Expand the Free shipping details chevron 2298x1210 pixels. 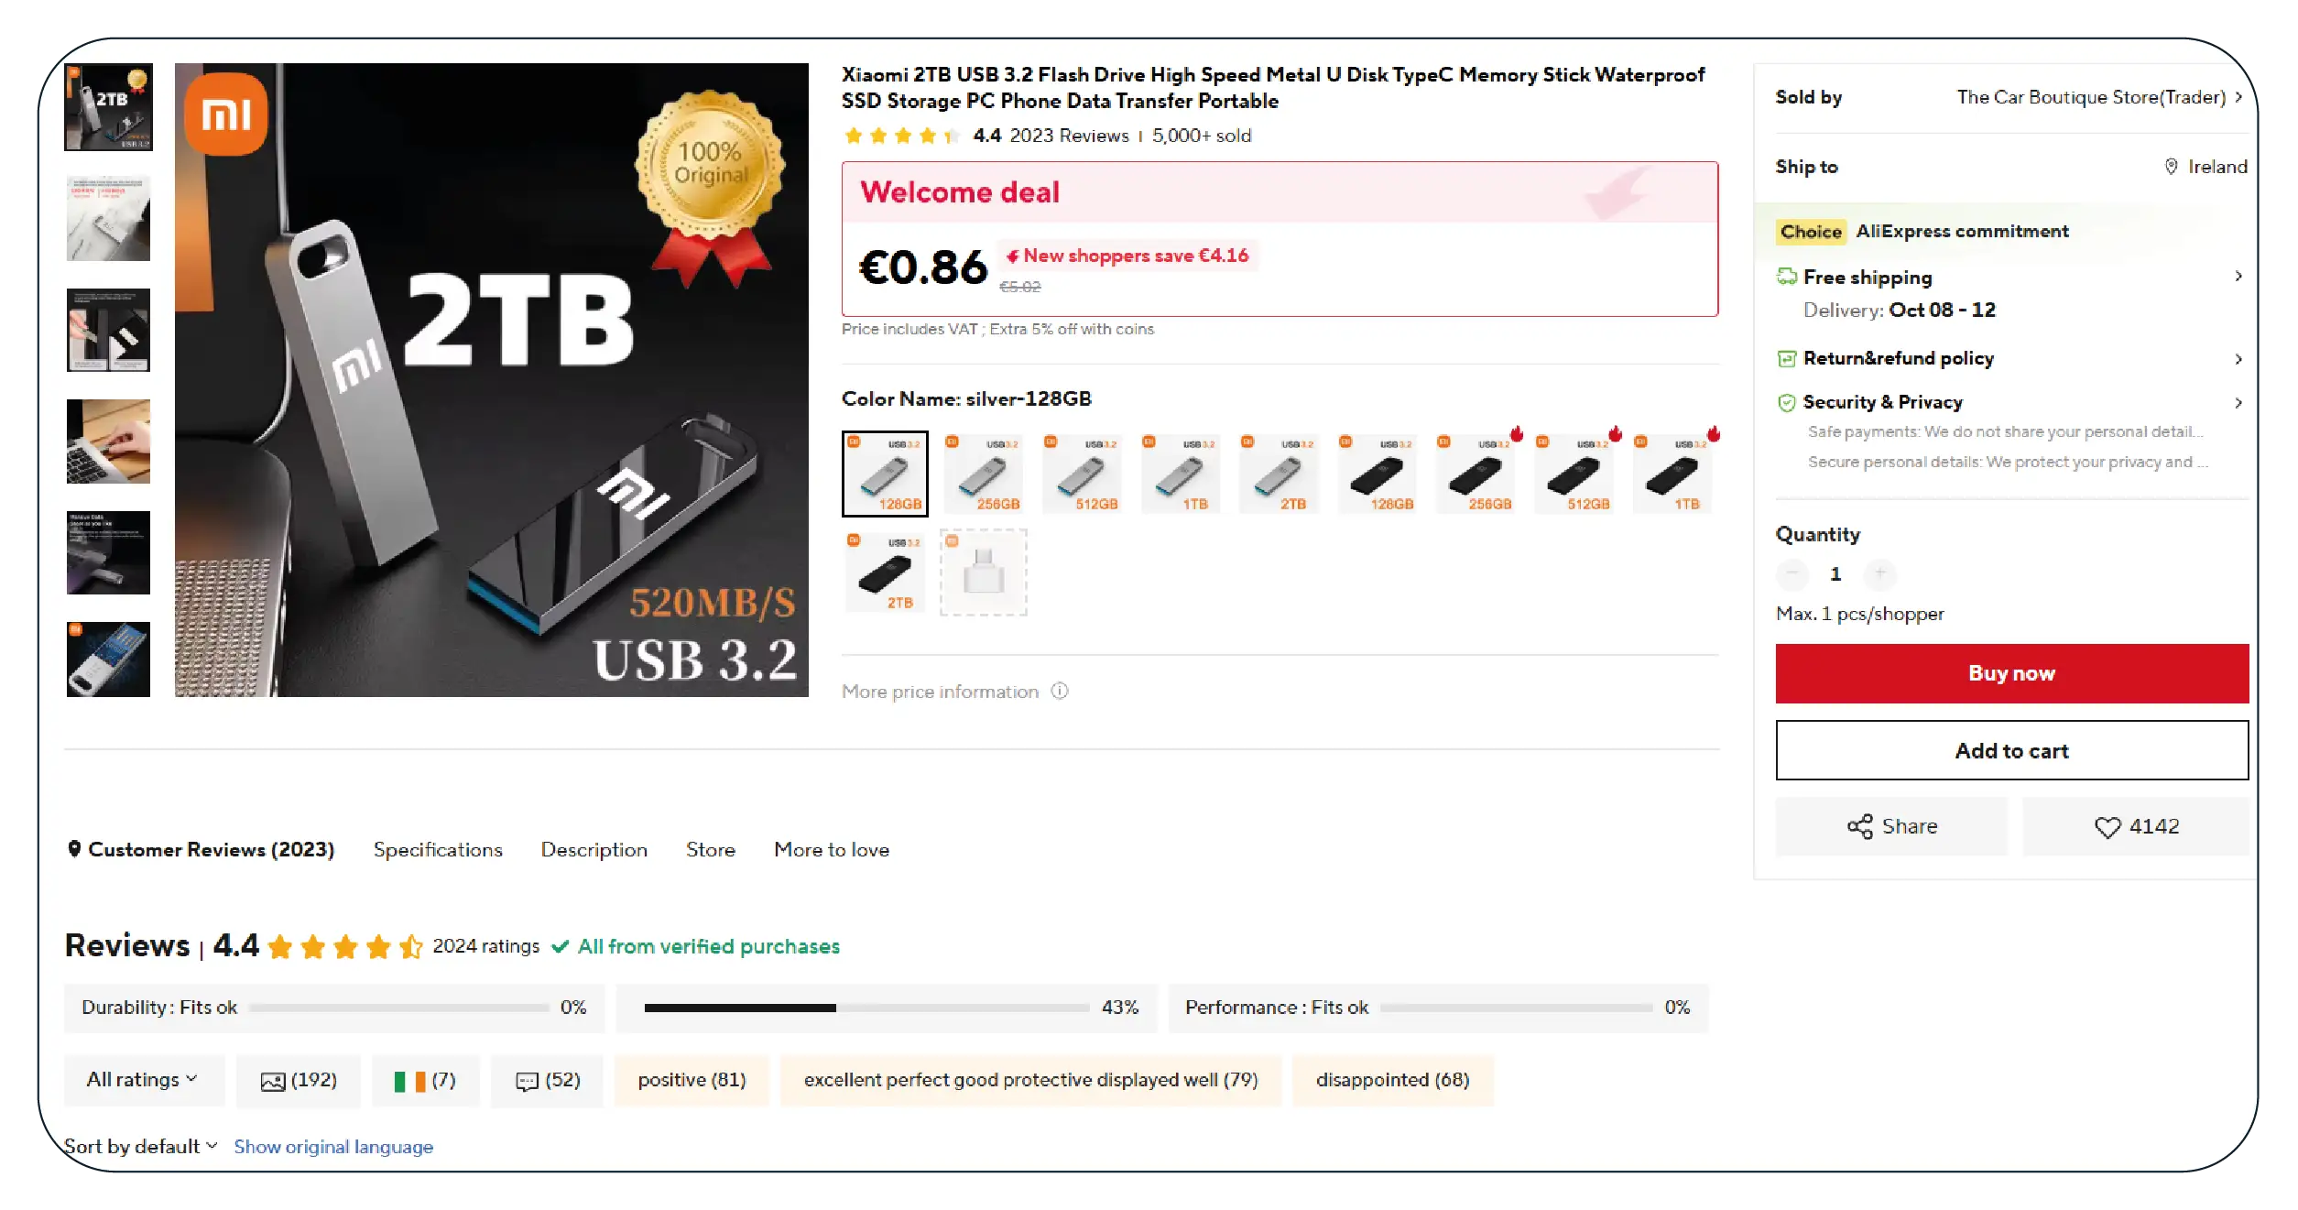coord(2238,277)
